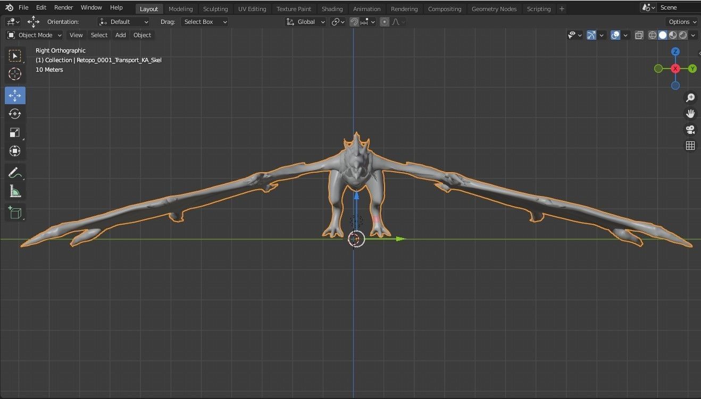Switch to the Shading workspace tab

pos(332,9)
